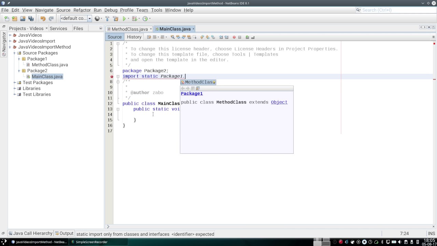Image resolution: width=437 pixels, height=246 pixels.
Task: Switch to the Services panel tab
Action: pos(58,28)
